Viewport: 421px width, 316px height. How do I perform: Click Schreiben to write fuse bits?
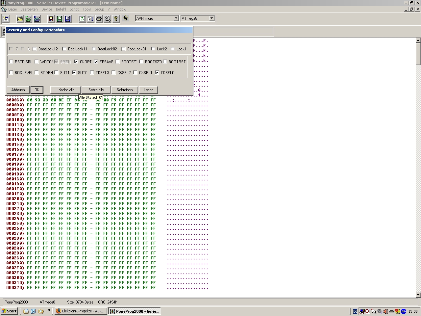pyautogui.click(x=125, y=90)
